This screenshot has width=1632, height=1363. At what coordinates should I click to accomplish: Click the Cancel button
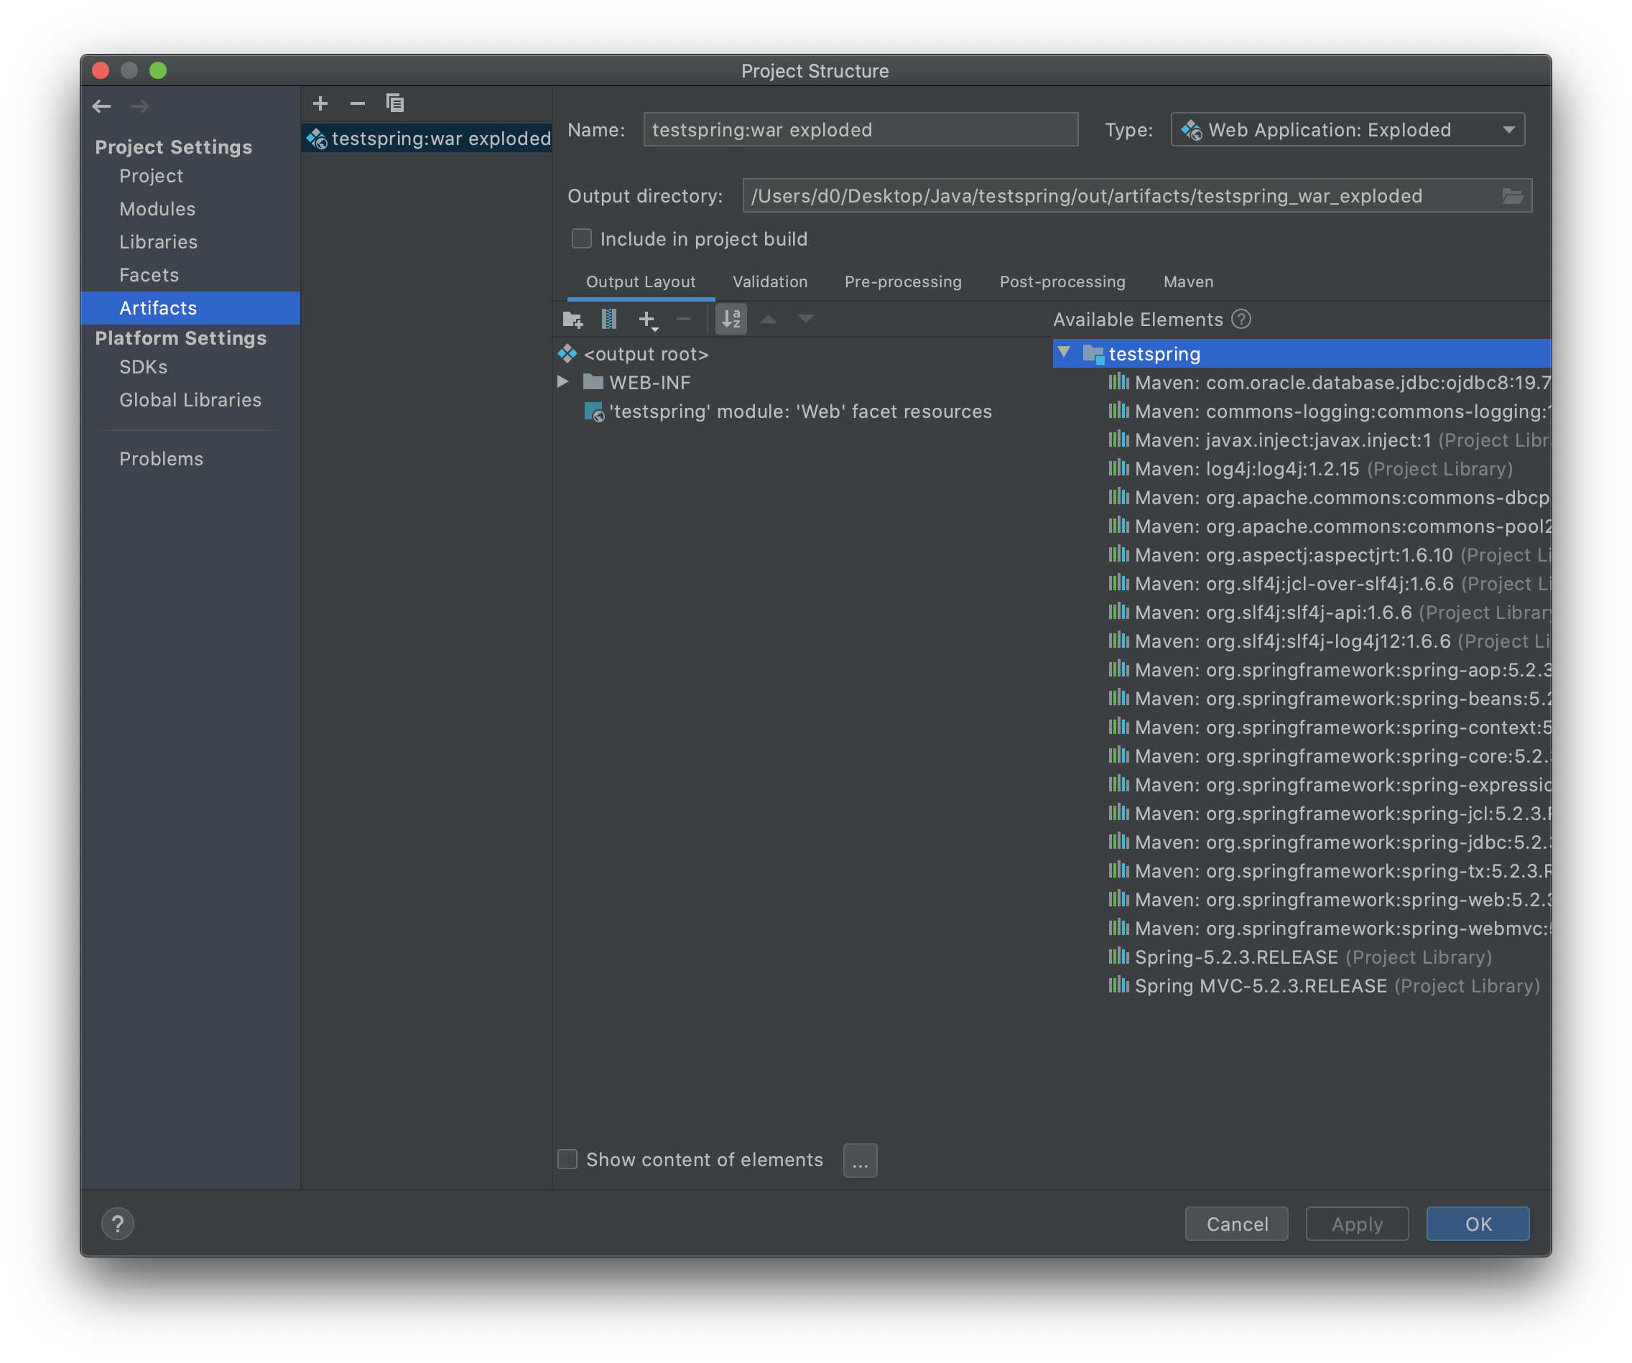pos(1236,1224)
